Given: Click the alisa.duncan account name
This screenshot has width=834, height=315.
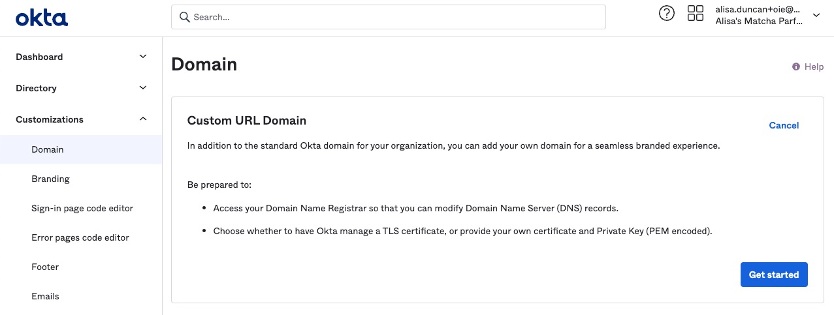Looking at the screenshot, I should [758, 10].
